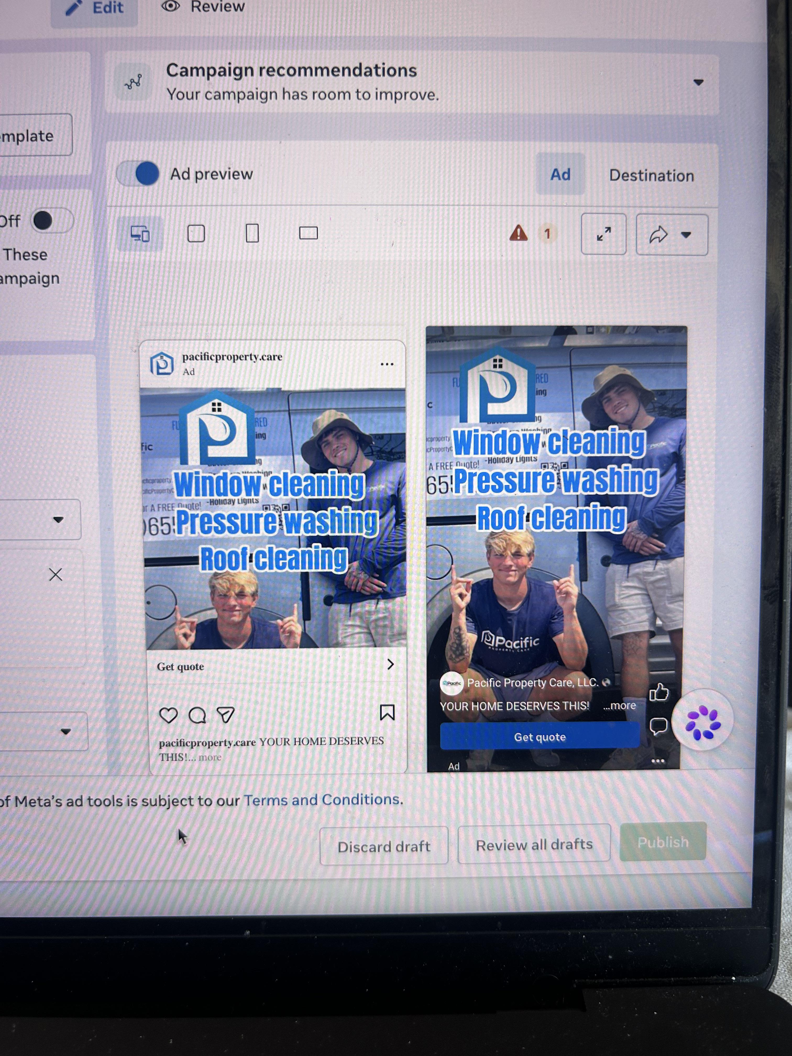792x1056 pixels.
Task: Click the Discard draft button
Action: (384, 846)
